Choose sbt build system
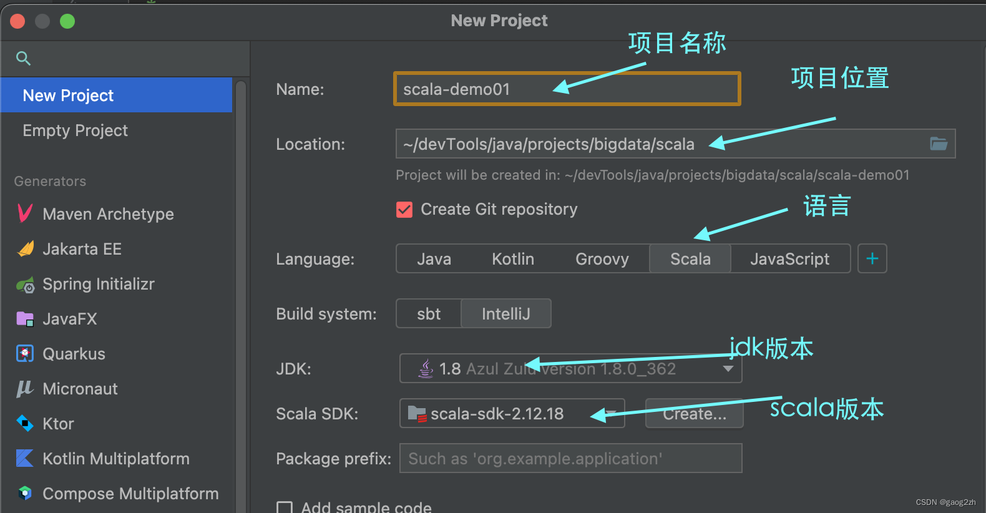Viewport: 986px width, 513px height. click(429, 314)
